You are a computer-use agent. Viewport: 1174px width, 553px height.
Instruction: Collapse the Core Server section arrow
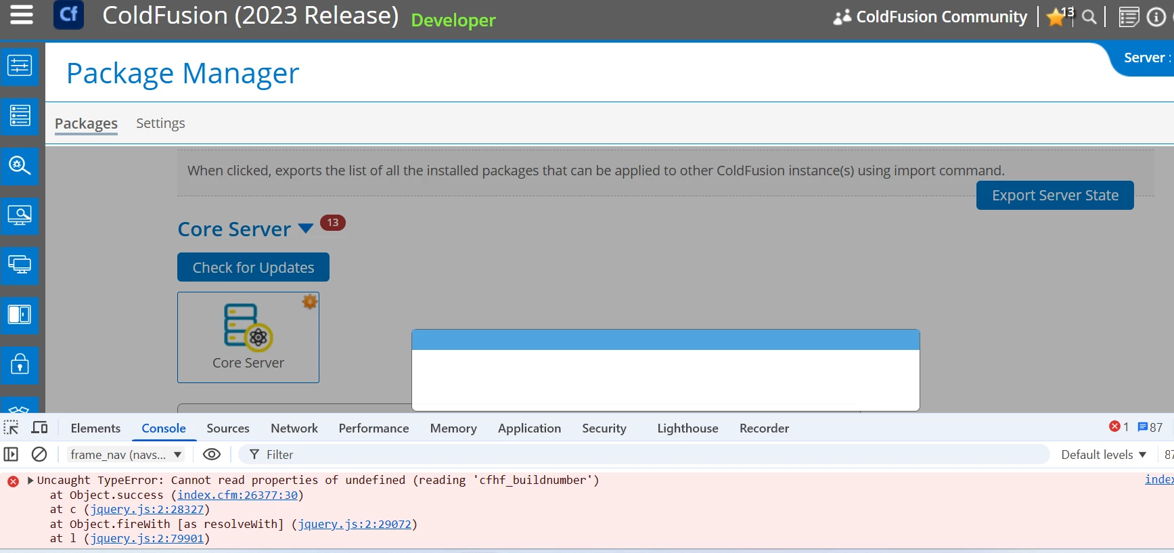(306, 229)
